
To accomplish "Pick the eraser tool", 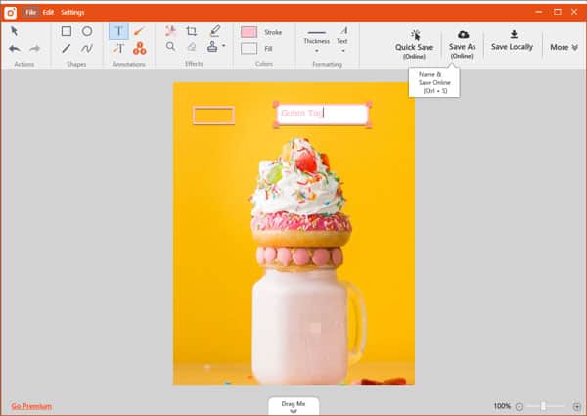I will click(x=192, y=47).
